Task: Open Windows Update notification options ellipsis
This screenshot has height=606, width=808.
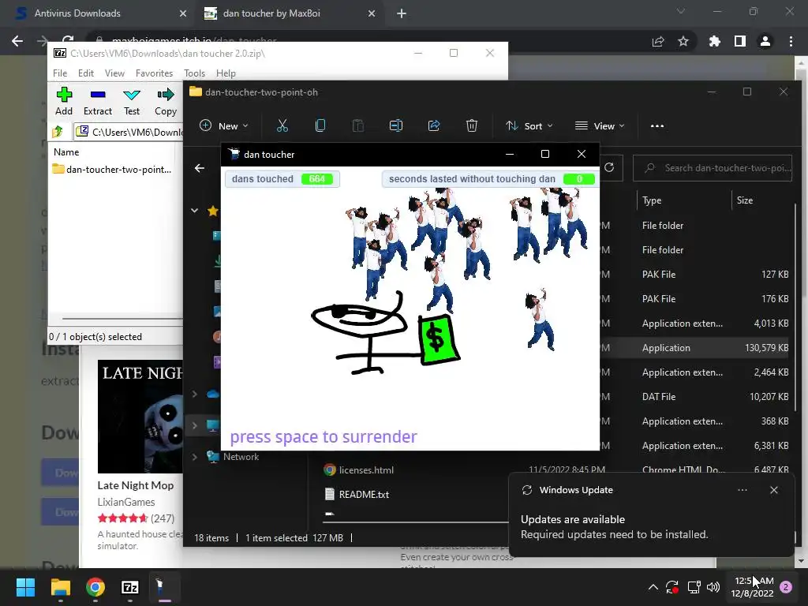Action: pos(742,490)
